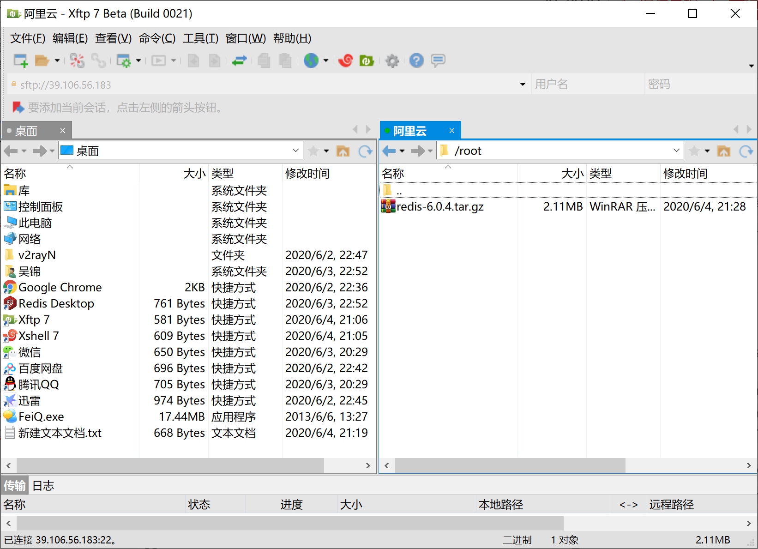Image resolution: width=758 pixels, height=549 pixels.
Task: Launch new Xftp from green icon
Action: tap(367, 60)
